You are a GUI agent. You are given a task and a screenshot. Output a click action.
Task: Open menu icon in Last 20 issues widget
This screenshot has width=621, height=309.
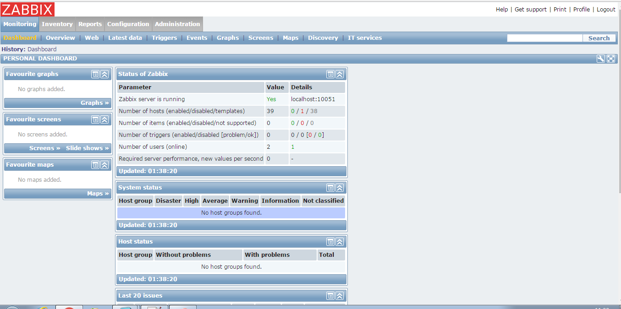coord(330,296)
